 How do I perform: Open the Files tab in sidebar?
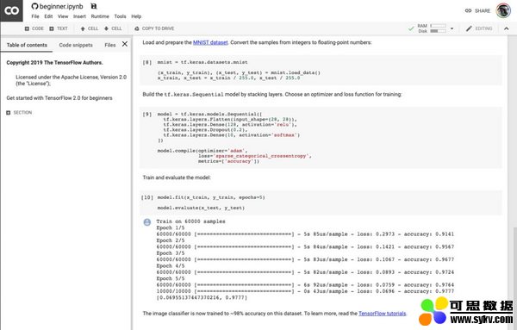[110, 45]
